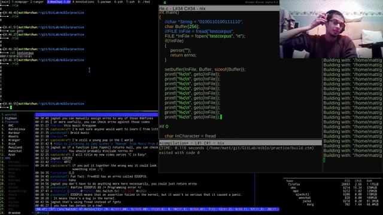Select the highmon buffer in WeeChat
Screen dimensions: 383x215
(11, 118)
